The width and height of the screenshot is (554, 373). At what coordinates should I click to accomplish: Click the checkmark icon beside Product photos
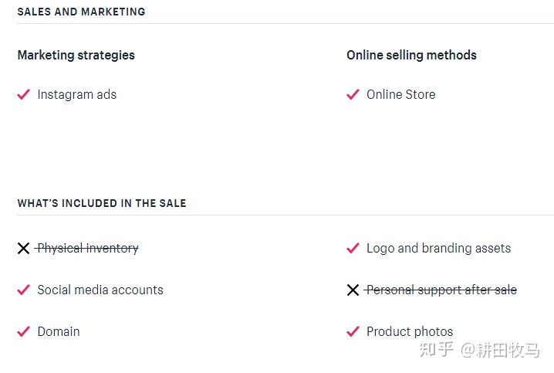pos(353,331)
